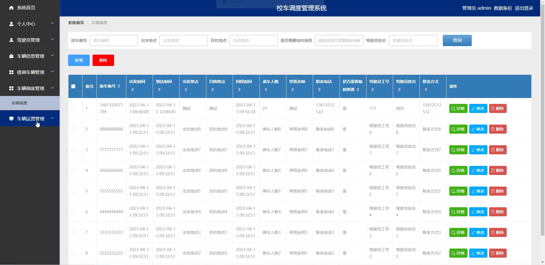Click 数据备份 in the header
The height and width of the screenshot is (265, 545).
coord(503,8)
